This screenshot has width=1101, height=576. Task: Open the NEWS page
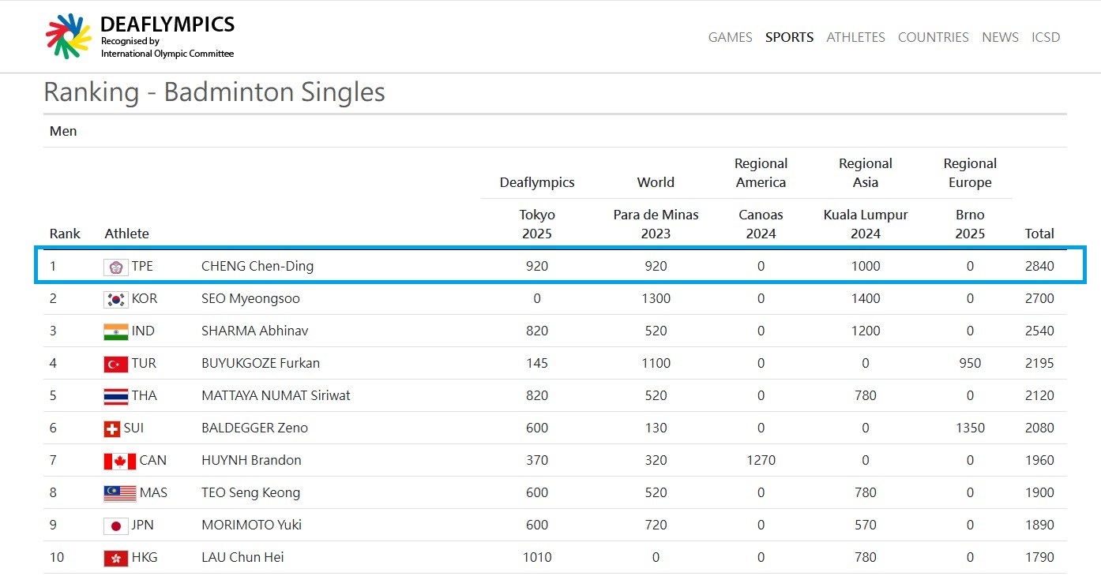pos(1000,37)
